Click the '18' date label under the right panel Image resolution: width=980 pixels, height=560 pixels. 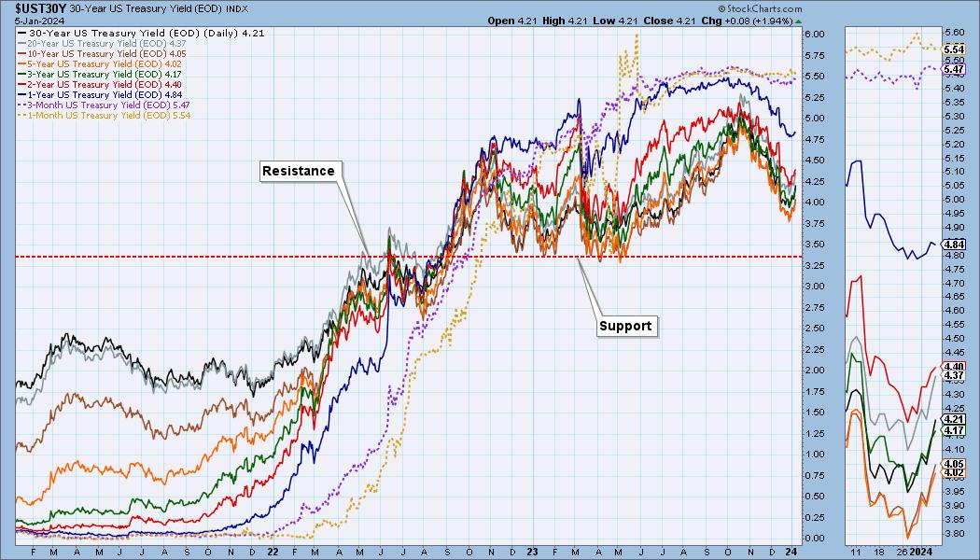coord(879,552)
